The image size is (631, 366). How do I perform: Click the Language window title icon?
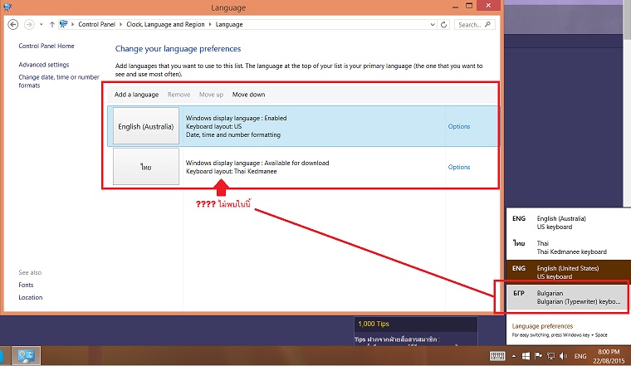7,7
